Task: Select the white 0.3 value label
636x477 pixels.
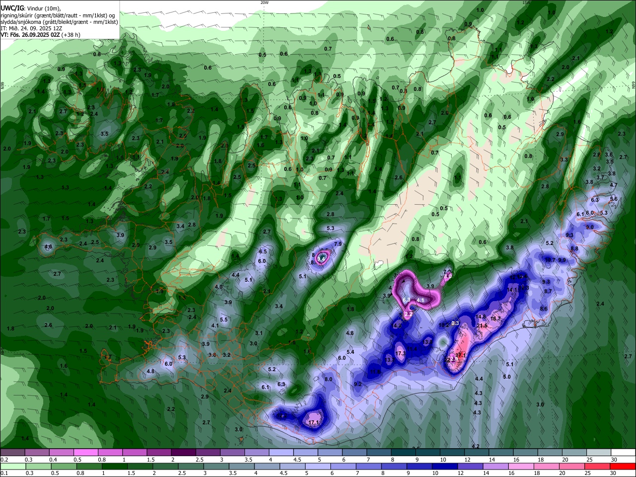Action: [455, 323]
